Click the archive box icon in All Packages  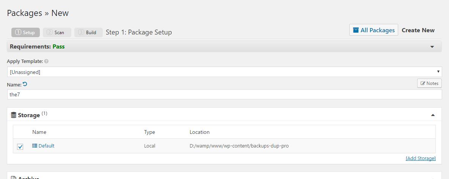[x=356, y=30]
